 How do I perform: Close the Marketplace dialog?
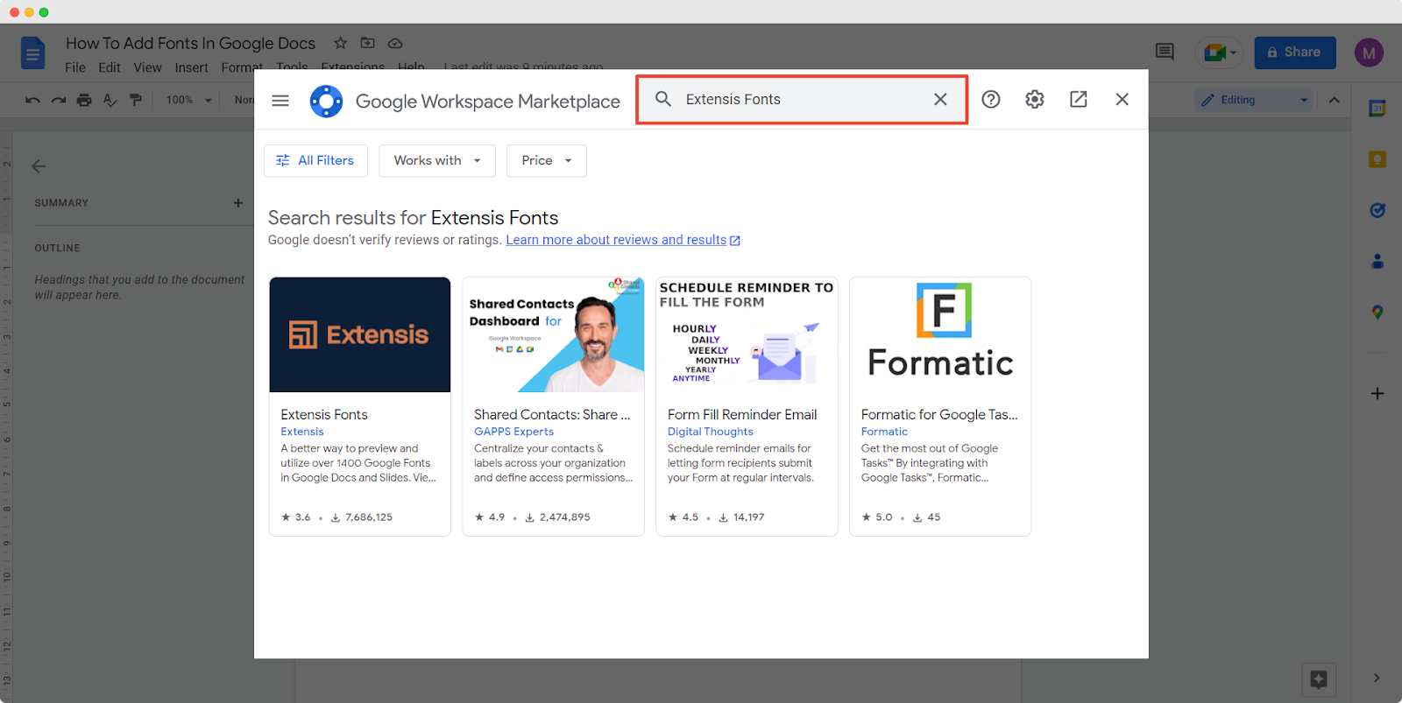1122,99
